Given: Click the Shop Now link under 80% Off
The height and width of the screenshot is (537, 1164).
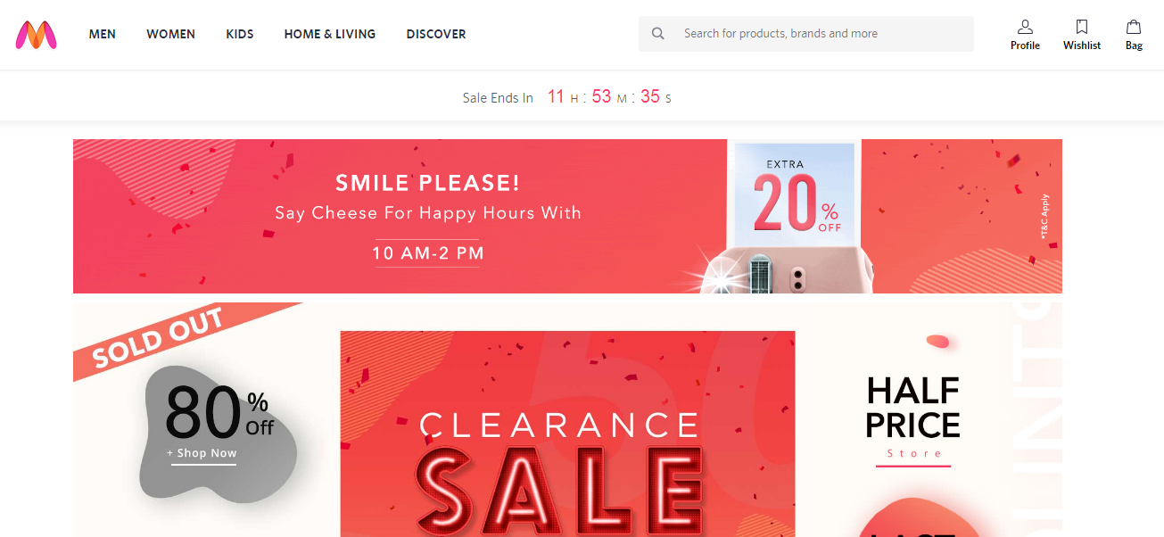Looking at the screenshot, I should click(203, 454).
